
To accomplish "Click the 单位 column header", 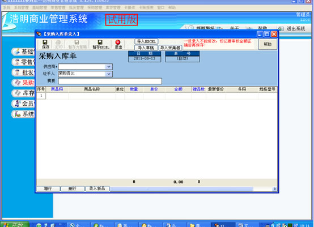I will pyautogui.click(x=120, y=89).
